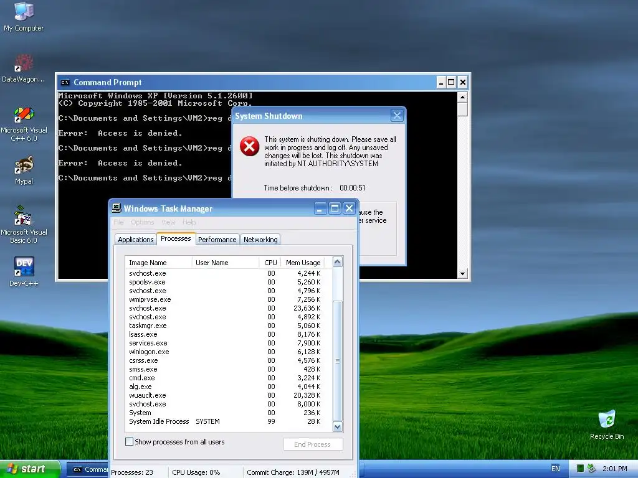The image size is (638, 478).
Task: Click process list scrollbar down arrow
Action: click(337, 427)
